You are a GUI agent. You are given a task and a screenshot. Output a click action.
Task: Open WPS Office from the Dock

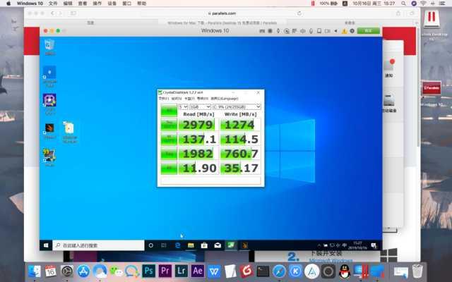[x=214, y=271]
